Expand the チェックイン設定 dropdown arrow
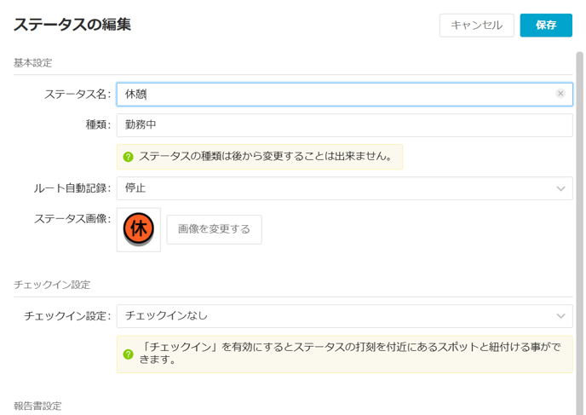The width and height of the screenshot is (586, 415). click(x=560, y=316)
